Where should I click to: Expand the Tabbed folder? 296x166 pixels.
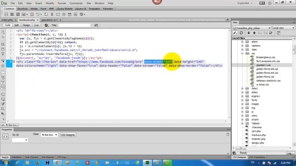242,124
